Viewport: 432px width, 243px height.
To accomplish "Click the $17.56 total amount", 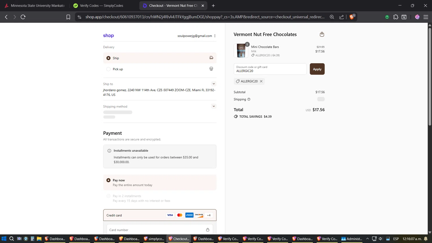I will click(x=319, y=110).
